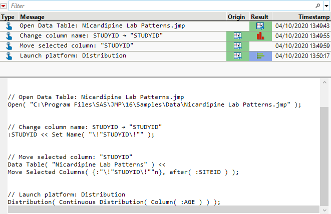This screenshot has height=214, width=331.
Task: Click the origin data table icon for Change column name
Action: point(237,36)
